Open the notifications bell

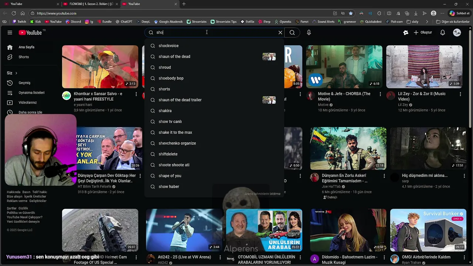443,33
